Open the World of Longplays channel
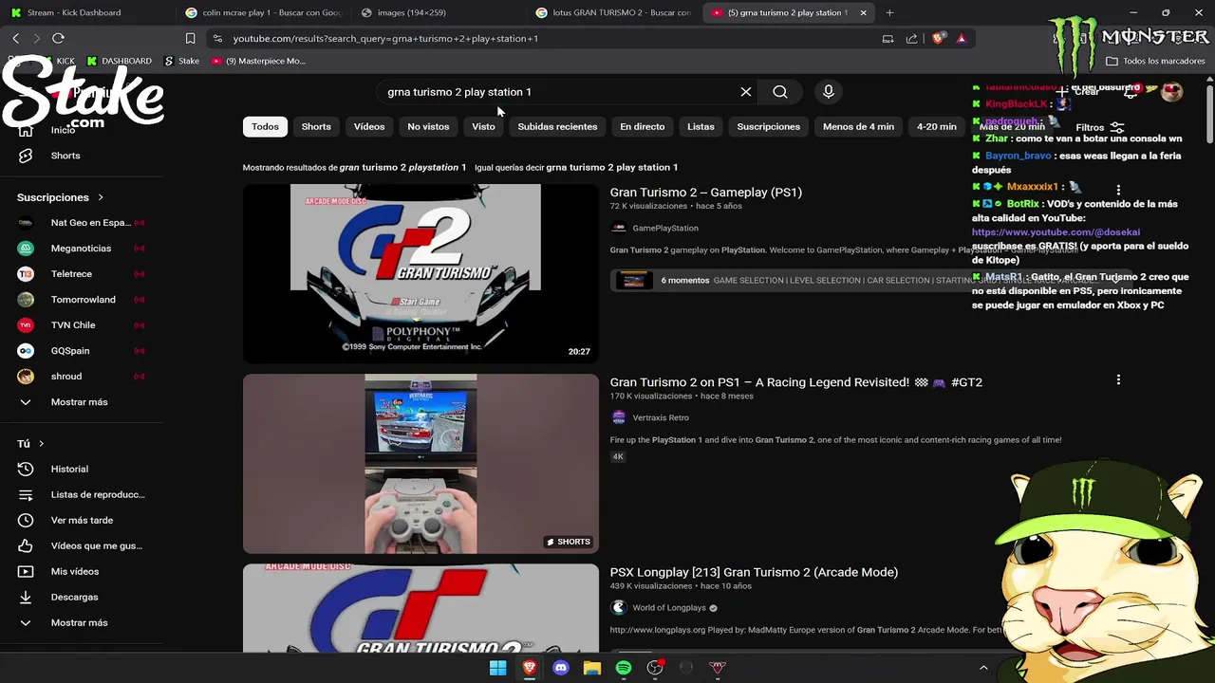The image size is (1215, 683). point(669,608)
